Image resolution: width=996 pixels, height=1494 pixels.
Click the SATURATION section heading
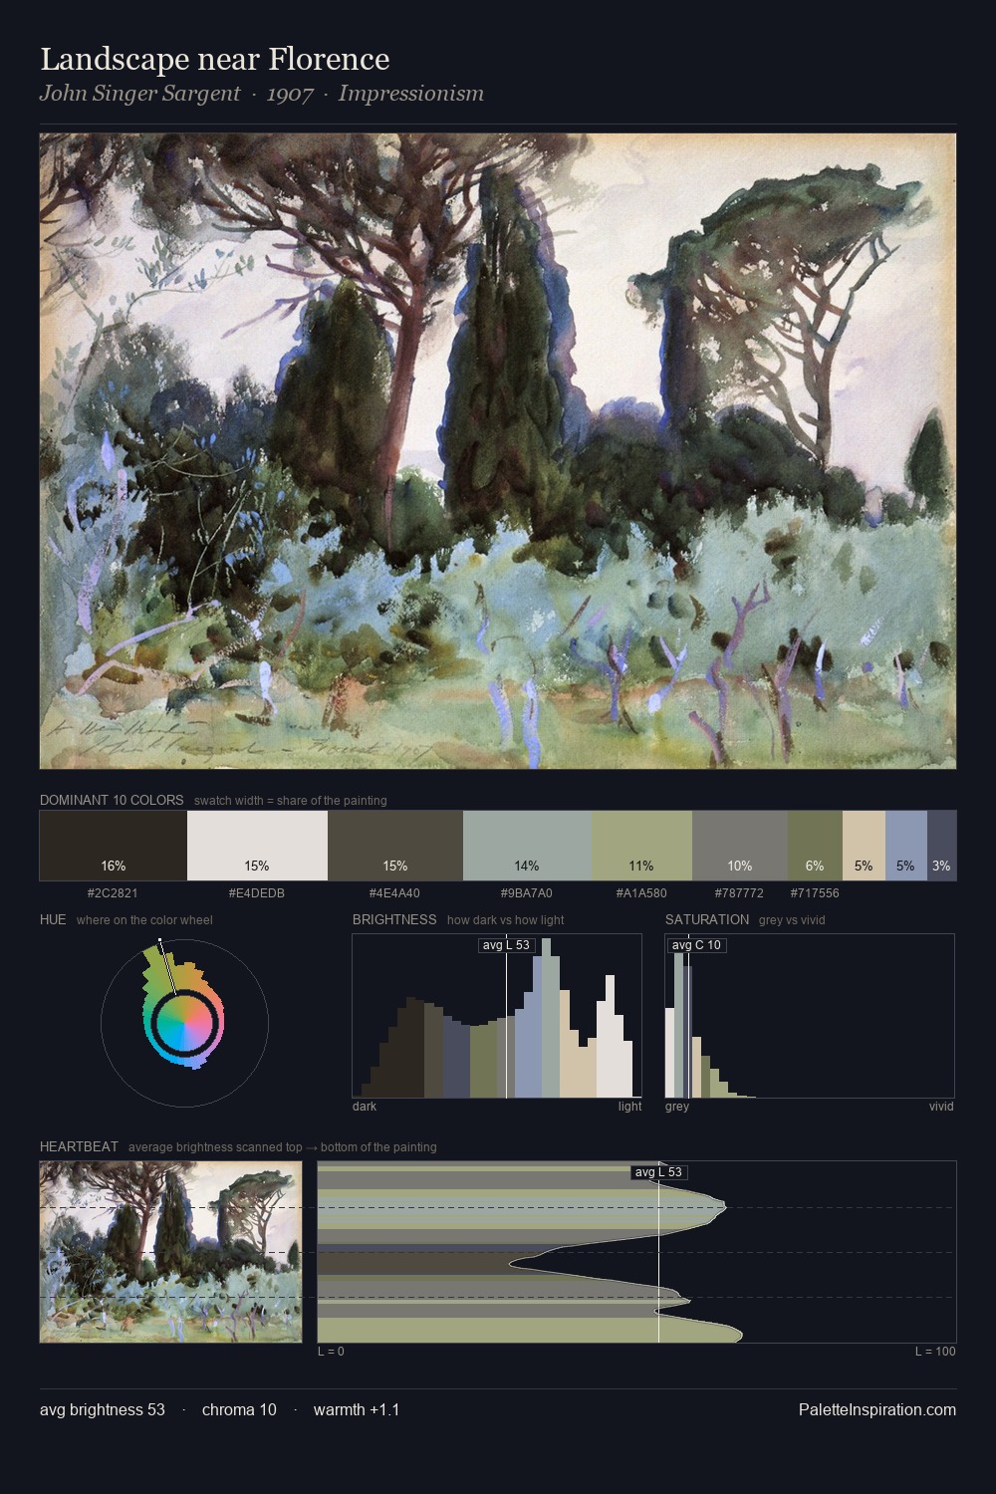coord(707,919)
